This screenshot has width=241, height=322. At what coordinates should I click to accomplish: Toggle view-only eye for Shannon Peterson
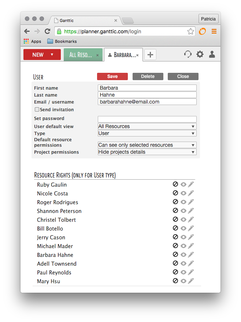click(183, 211)
